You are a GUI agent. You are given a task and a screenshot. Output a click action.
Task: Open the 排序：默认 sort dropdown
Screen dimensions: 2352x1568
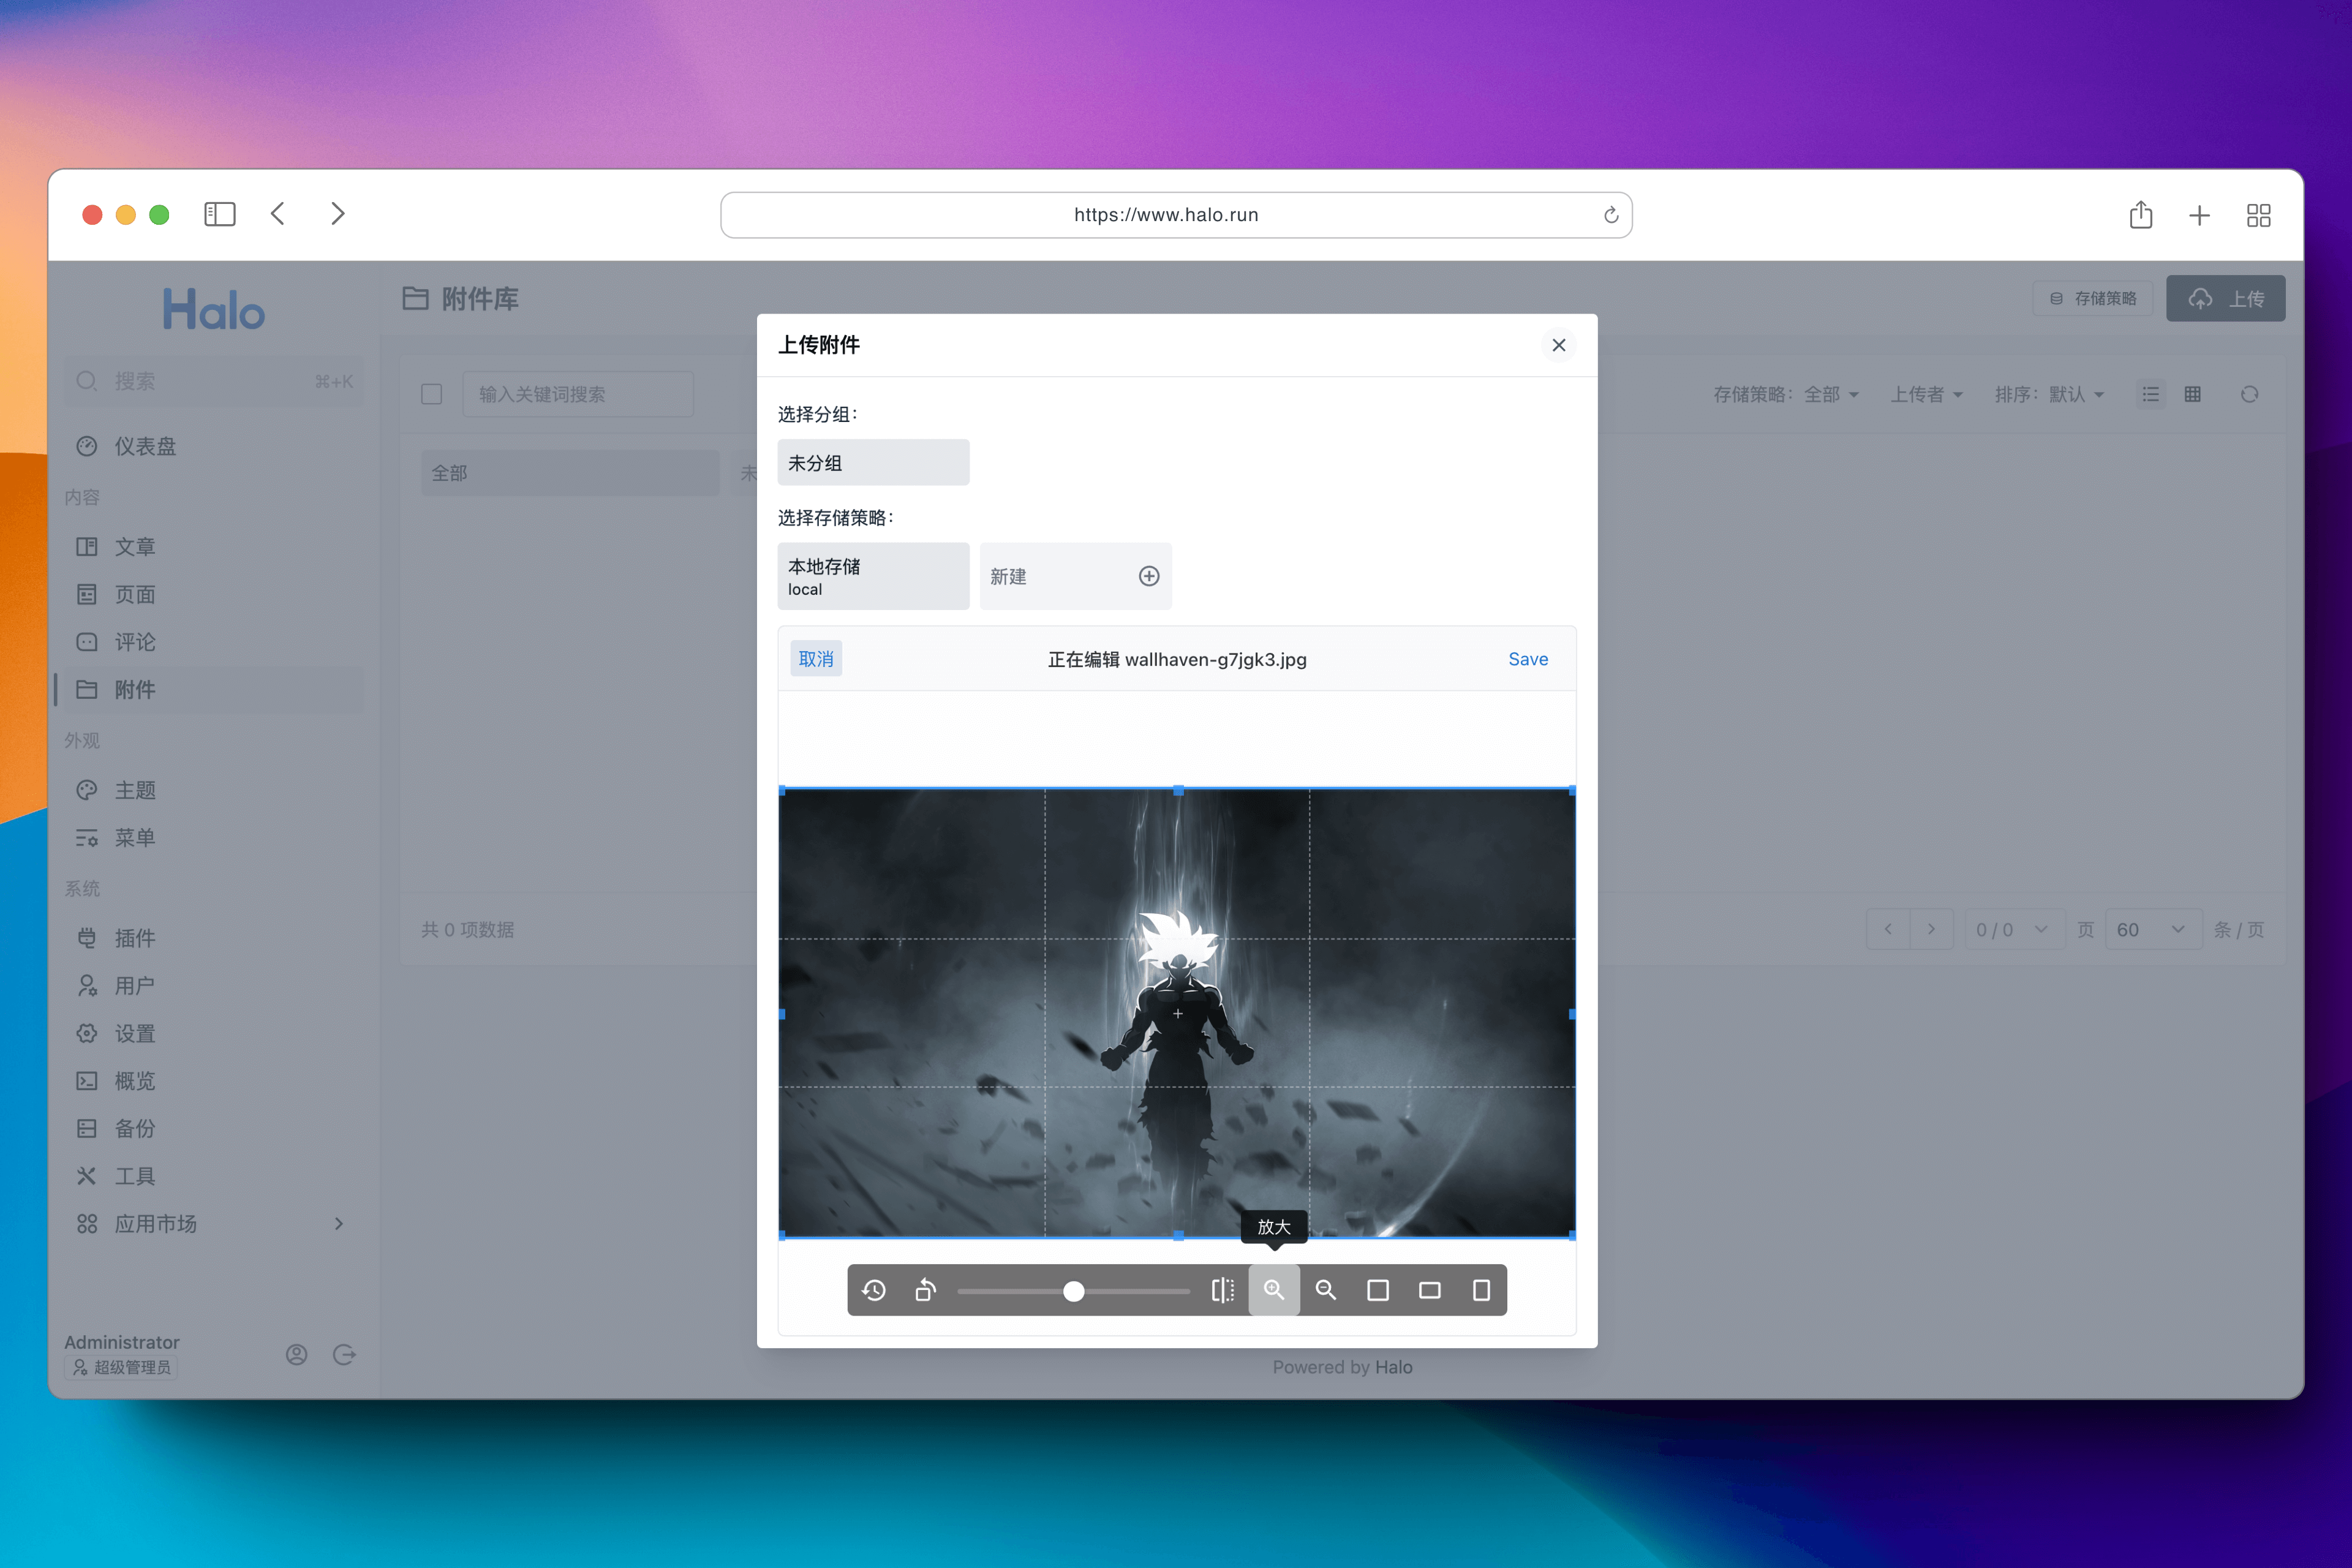click(x=2049, y=394)
